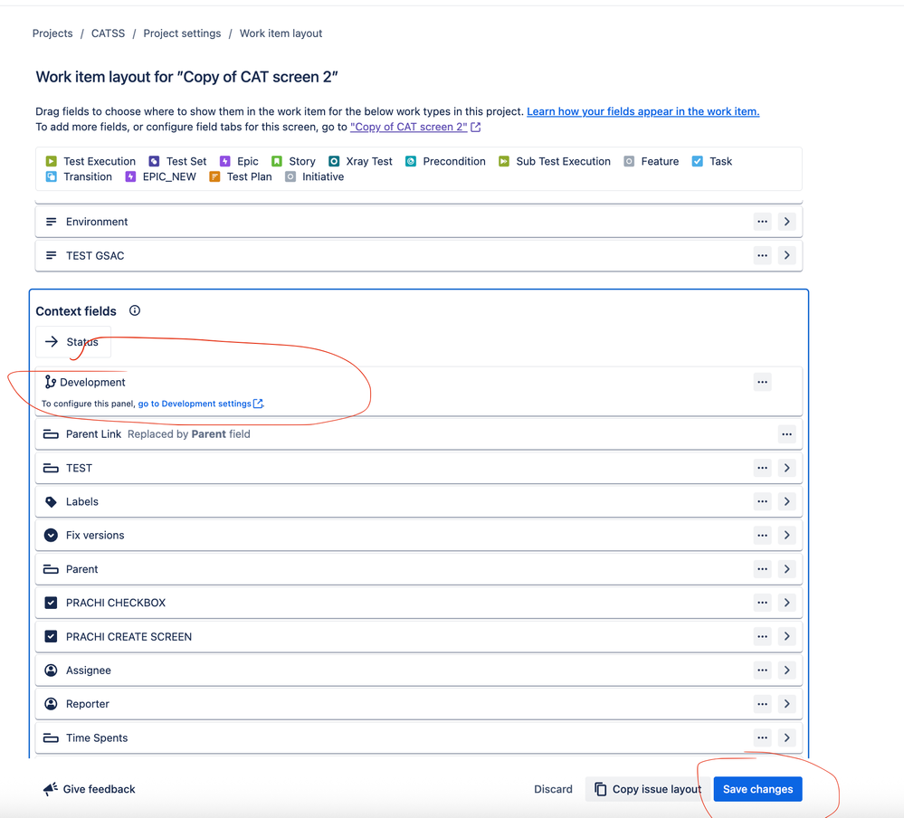Select the "Time Spents" field label
904x818 pixels.
(97, 737)
